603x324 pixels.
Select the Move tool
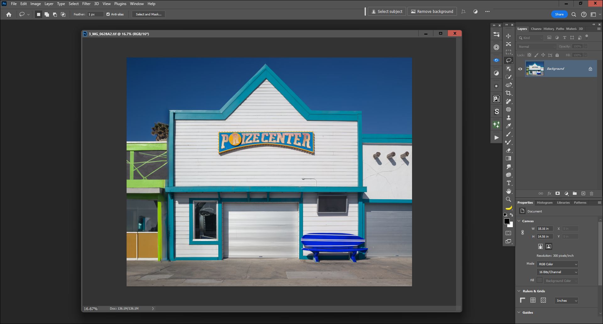pos(509,36)
